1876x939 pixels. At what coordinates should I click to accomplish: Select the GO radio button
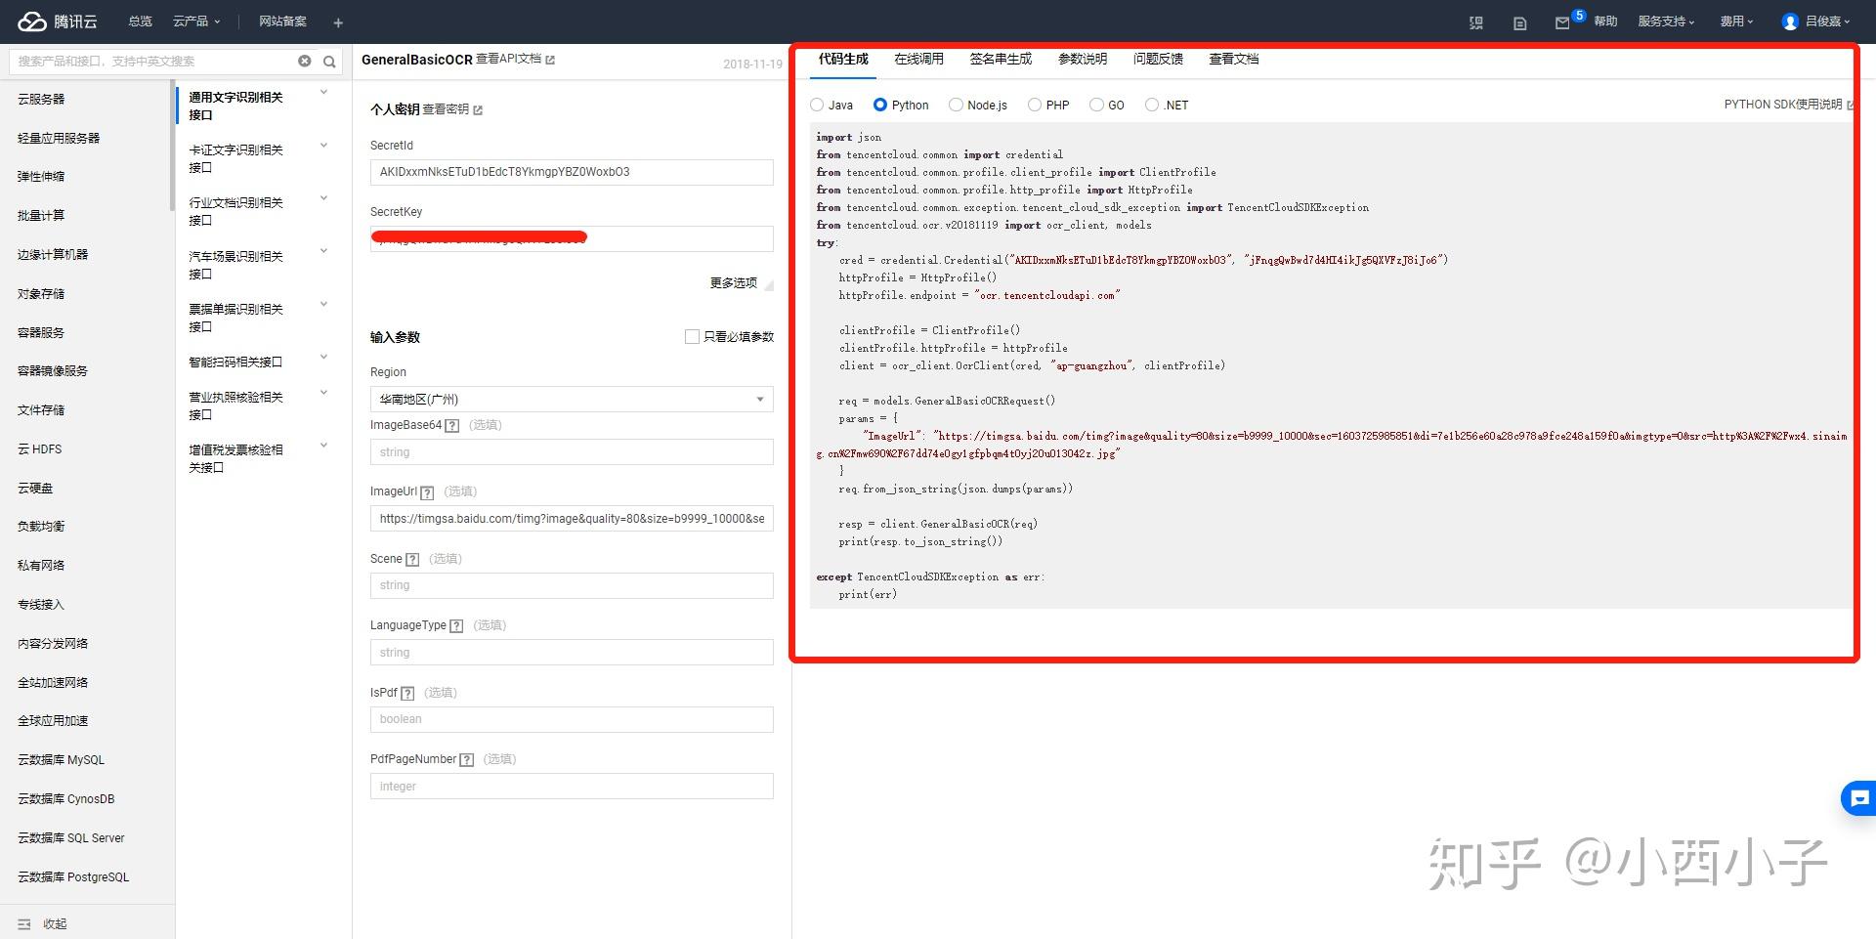tap(1096, 105)
